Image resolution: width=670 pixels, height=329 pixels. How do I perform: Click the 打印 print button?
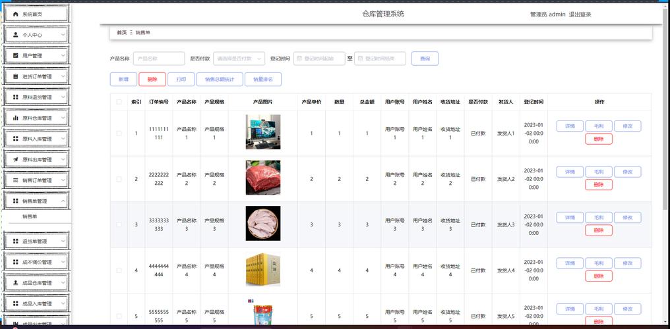[181, 79]
